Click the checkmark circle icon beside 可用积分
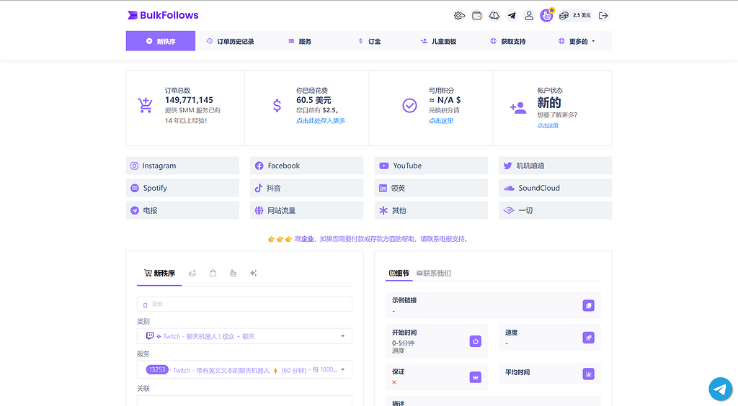 coord(409,105)
